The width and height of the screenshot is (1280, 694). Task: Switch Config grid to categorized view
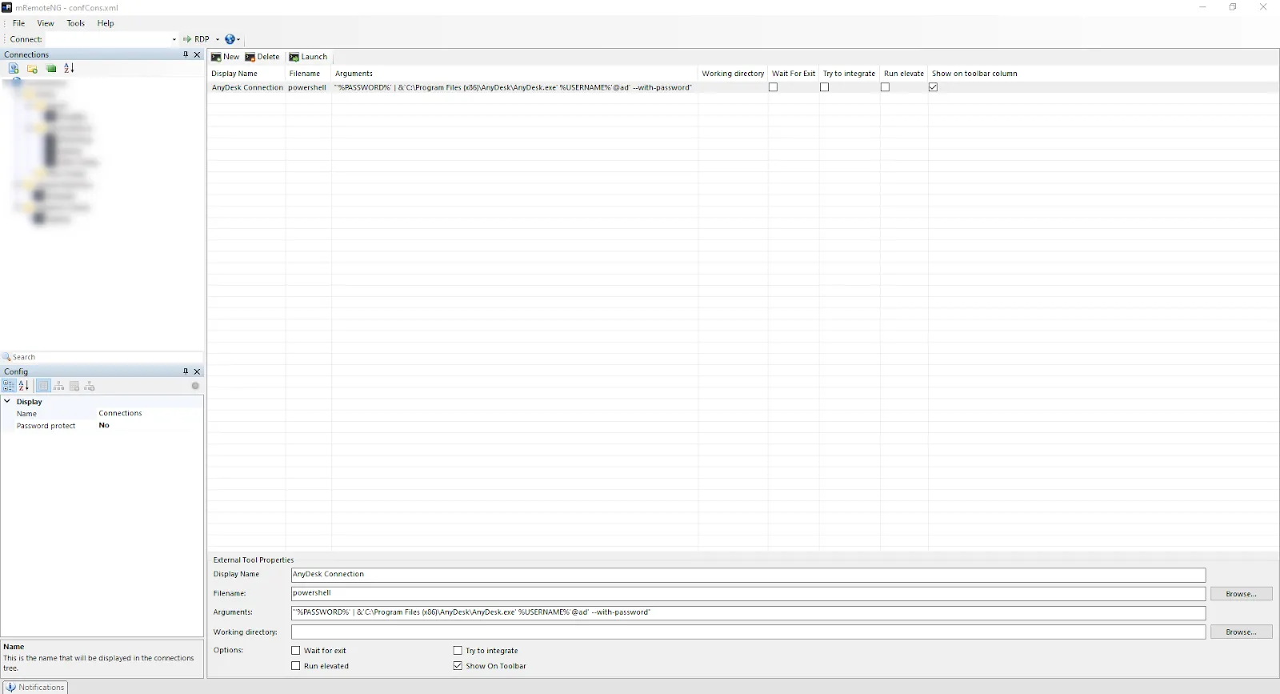pyautogui.click(x=9, y=386)
